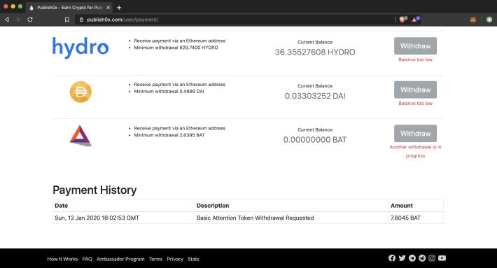Click the 0.03303252 DAI balance
This screenshot has width=497, height=268.
(x=315, y=96)
